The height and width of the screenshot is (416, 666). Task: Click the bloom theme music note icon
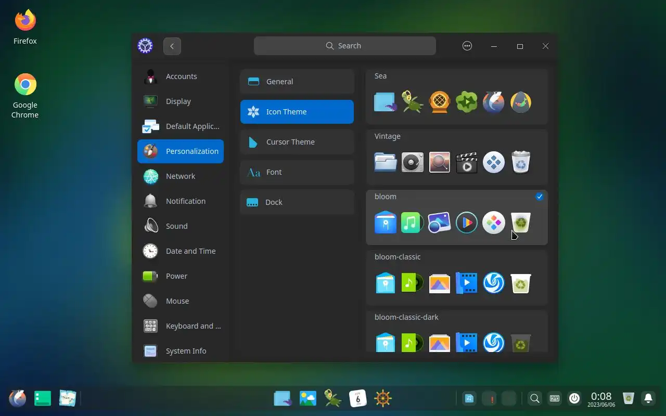coord(412,223)
